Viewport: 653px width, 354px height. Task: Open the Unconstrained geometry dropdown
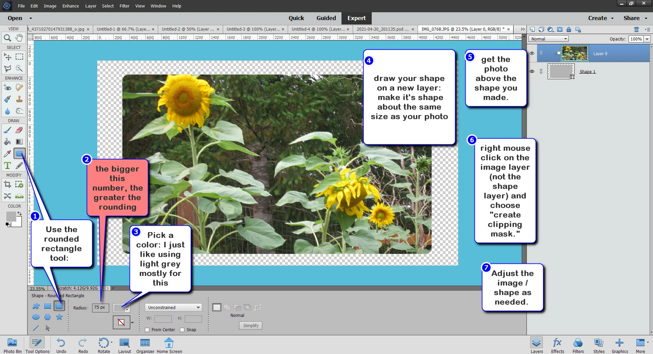[x=173, y=307]
